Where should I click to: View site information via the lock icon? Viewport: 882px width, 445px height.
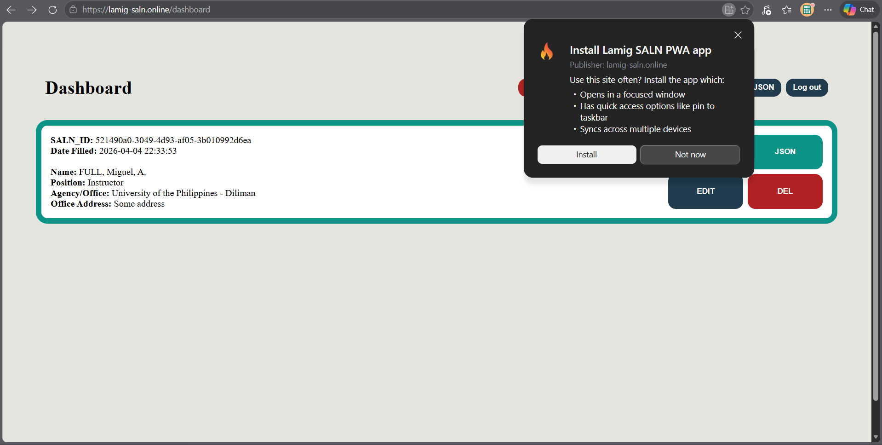pos(73,10)
